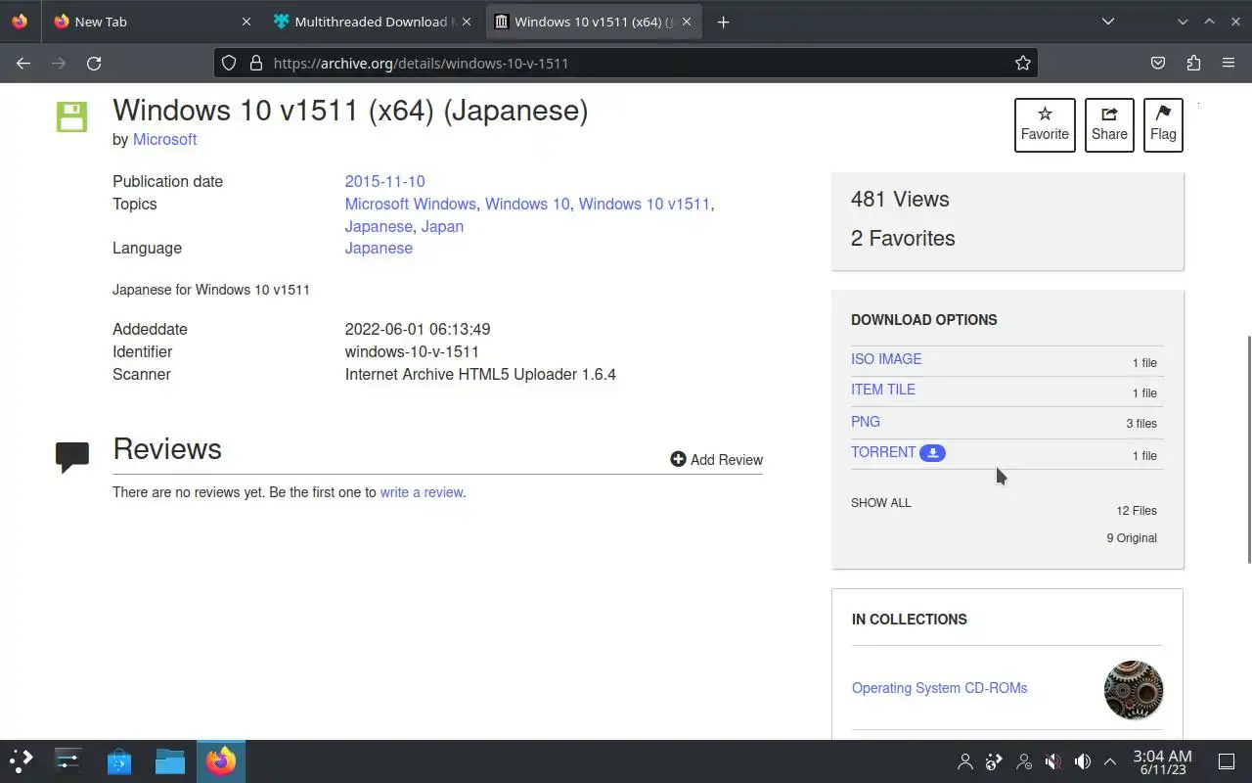Open the clock showing 3:04 AM
1252x783 pixels.
(x=1162, y=761)
